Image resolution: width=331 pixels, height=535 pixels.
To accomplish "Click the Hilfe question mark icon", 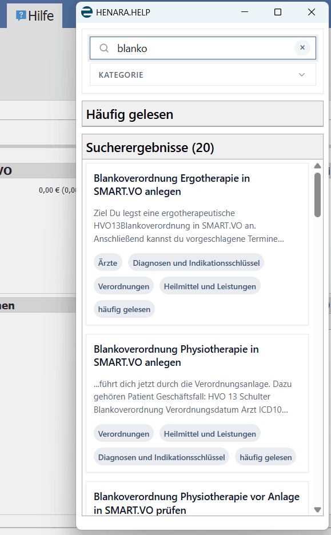I will (21, 15).
